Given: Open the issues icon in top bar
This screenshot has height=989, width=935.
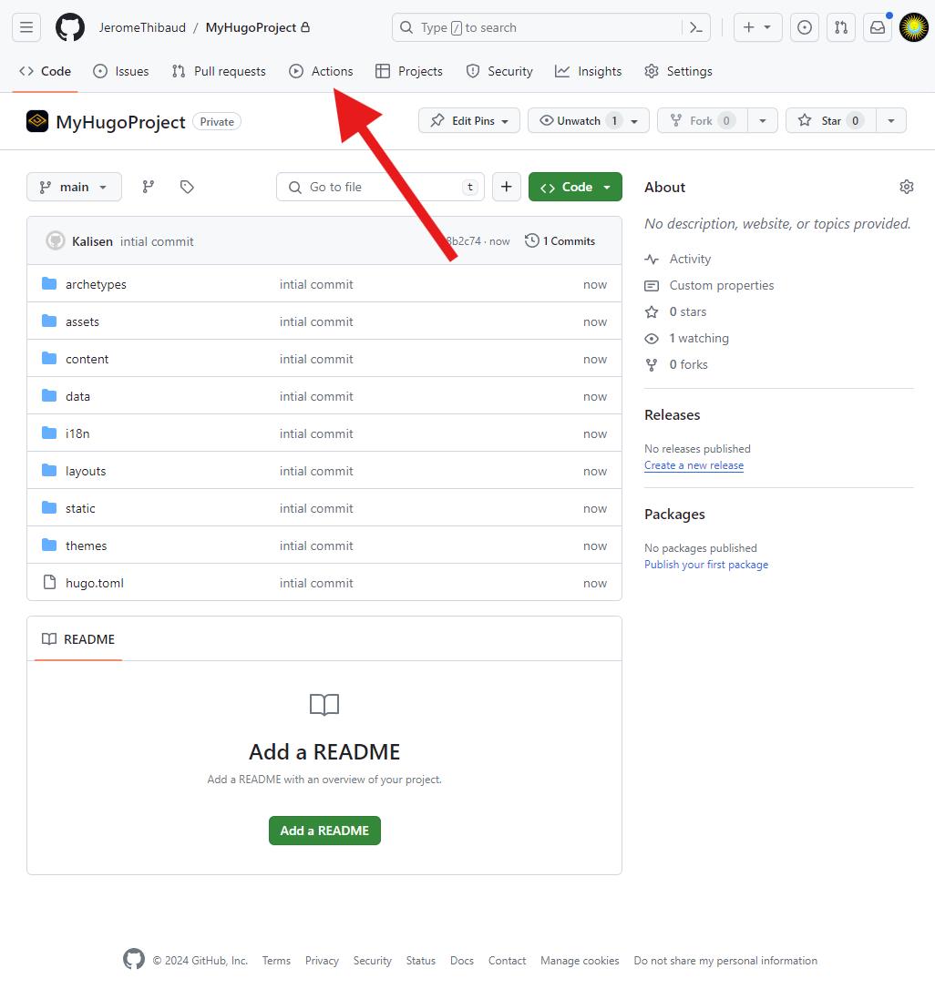Looking at the screenshot, I should tap(805, 27).
